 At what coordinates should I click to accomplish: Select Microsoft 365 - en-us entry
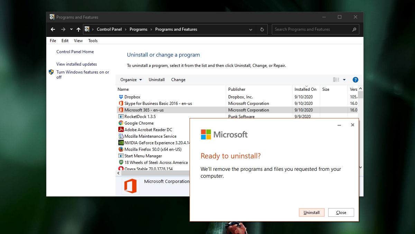237,110
